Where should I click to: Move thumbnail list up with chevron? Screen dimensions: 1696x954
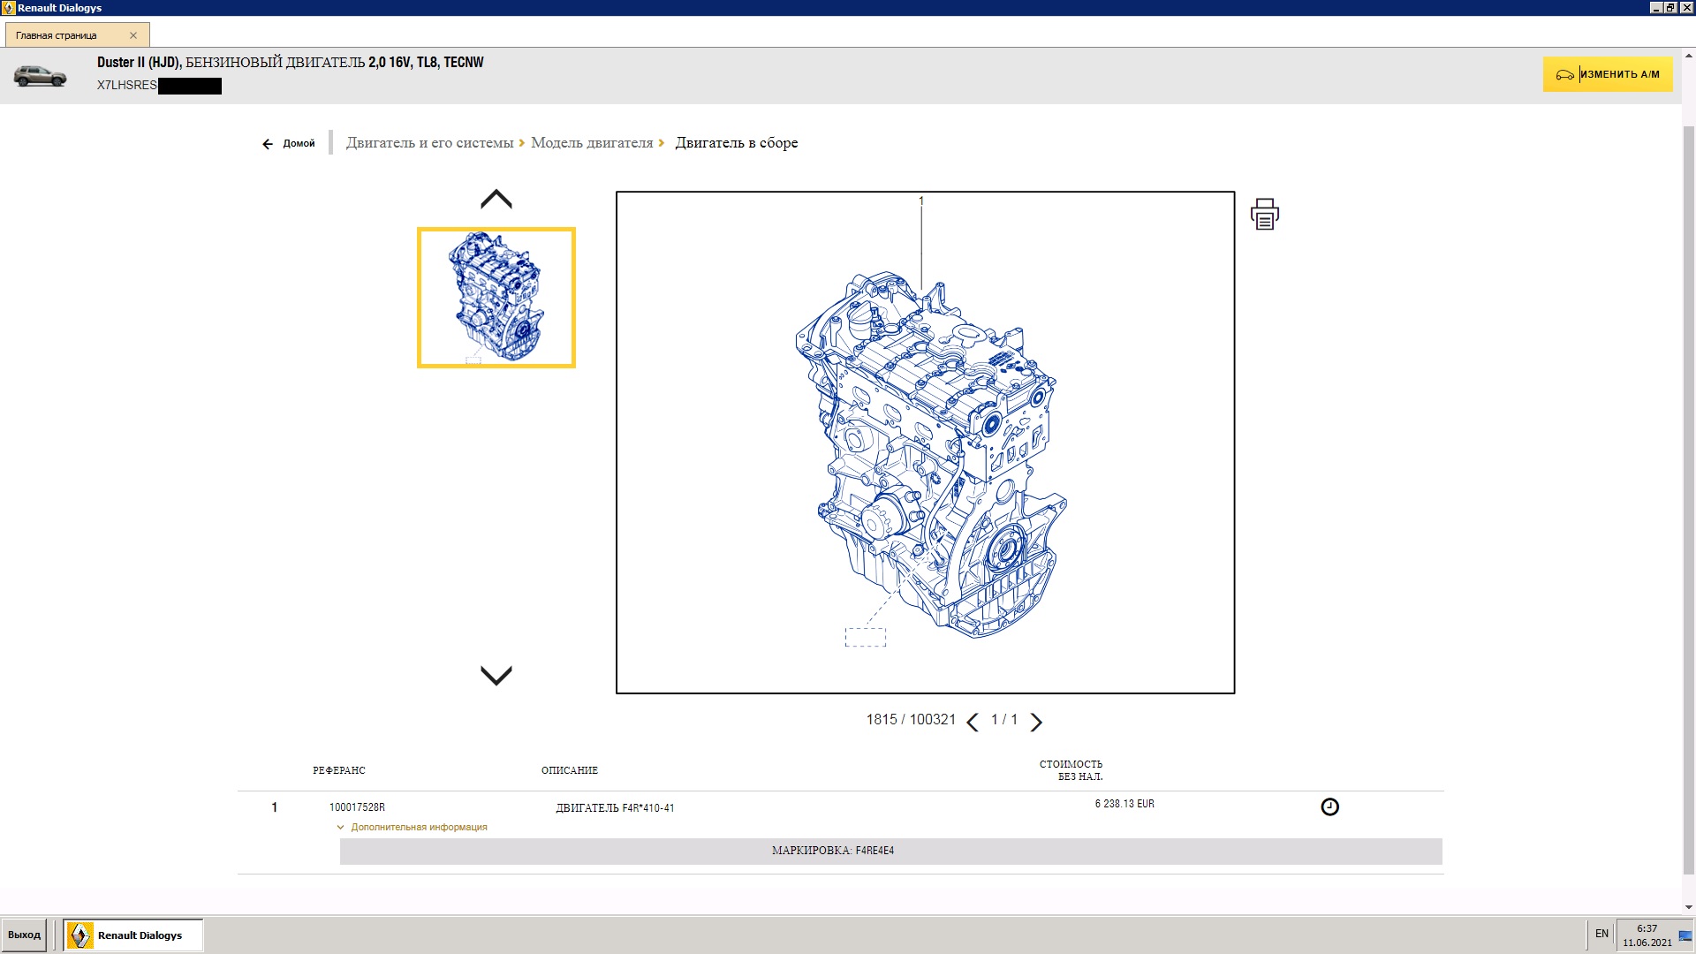[x=496, y=200]
